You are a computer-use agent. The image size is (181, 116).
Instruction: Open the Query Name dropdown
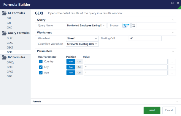[x=86, y=25]
